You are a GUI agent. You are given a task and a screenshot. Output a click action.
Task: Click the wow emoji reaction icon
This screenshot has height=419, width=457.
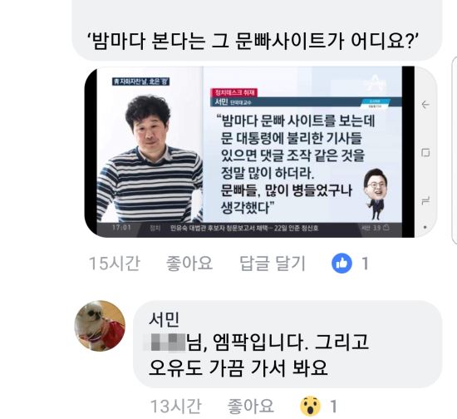click(311, 406)
